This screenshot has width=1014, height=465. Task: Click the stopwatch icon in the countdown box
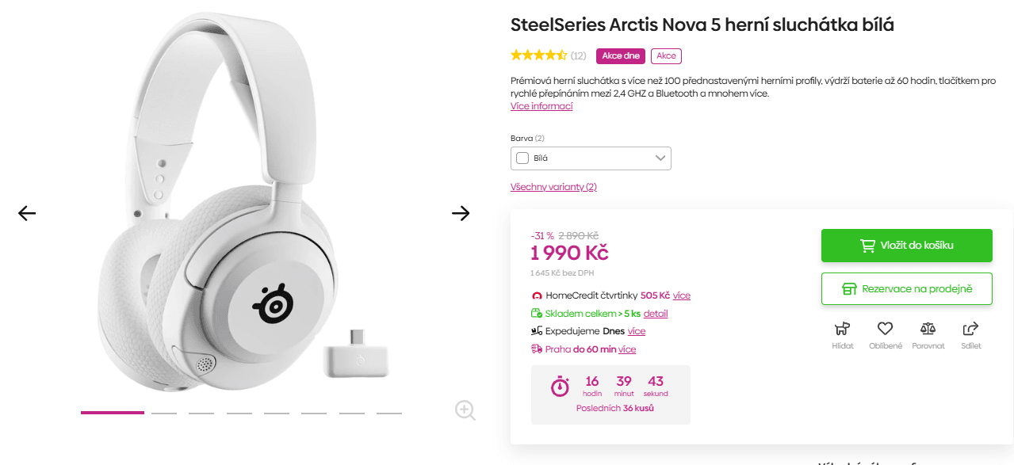click(559, 387)
